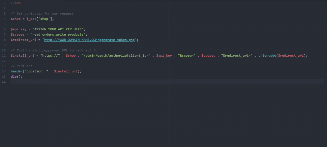
Task: Click $scopes variable declaration on line 7
Action: [18, 34]
